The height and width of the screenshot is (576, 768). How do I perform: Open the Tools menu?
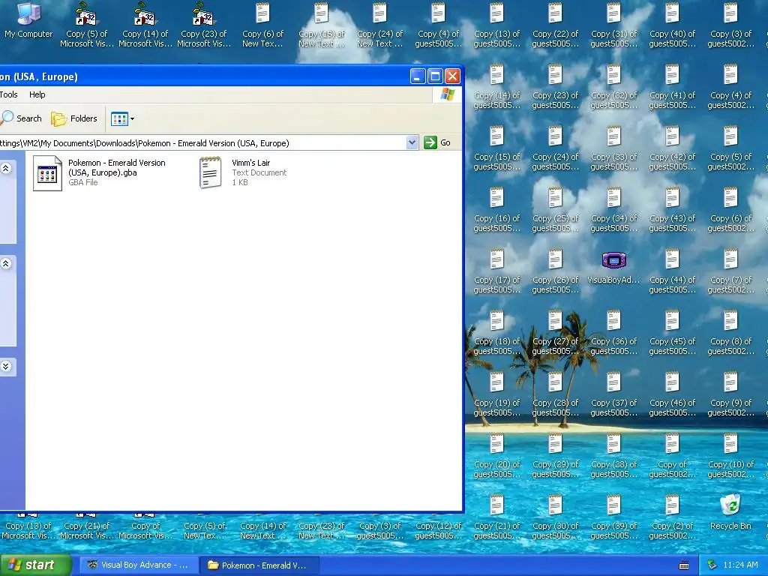coord(8,94)
